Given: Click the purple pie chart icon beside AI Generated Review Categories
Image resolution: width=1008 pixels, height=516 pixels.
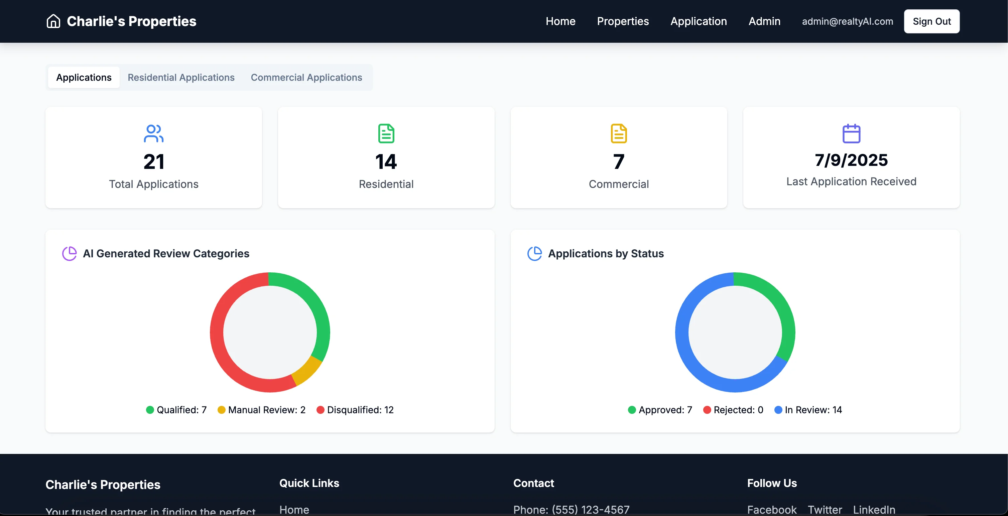Looking at the screenshot, I should [70, 254].
